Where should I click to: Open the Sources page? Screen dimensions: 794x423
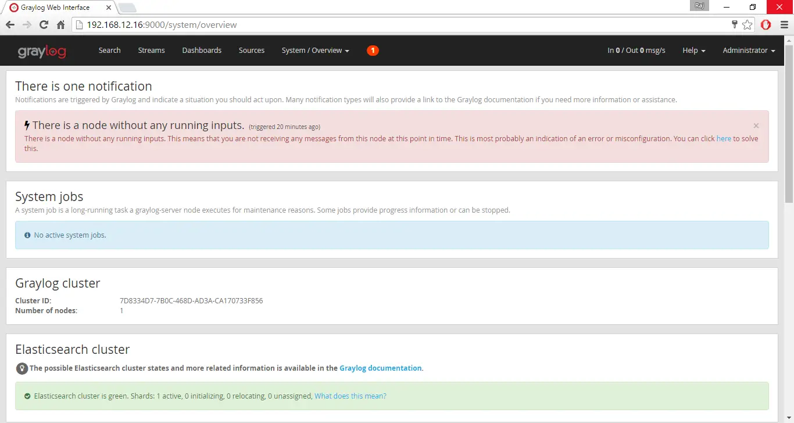(252, 51)
